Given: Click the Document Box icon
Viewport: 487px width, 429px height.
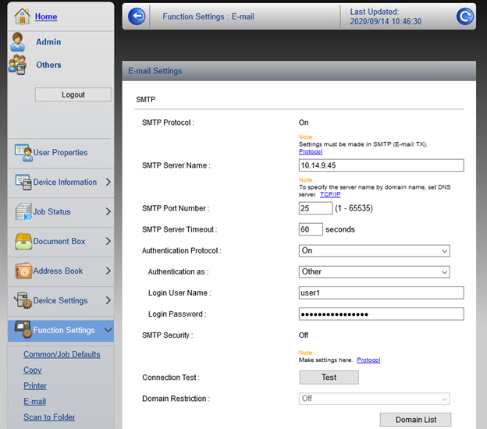Looking at the screenshot, I should coord(23,241).
